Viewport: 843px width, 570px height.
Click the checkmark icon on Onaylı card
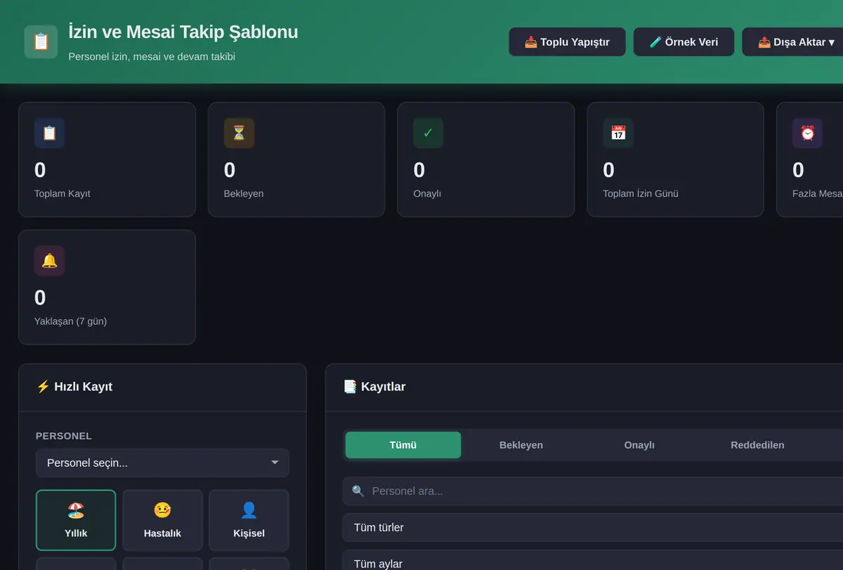[x=428, y=133]
